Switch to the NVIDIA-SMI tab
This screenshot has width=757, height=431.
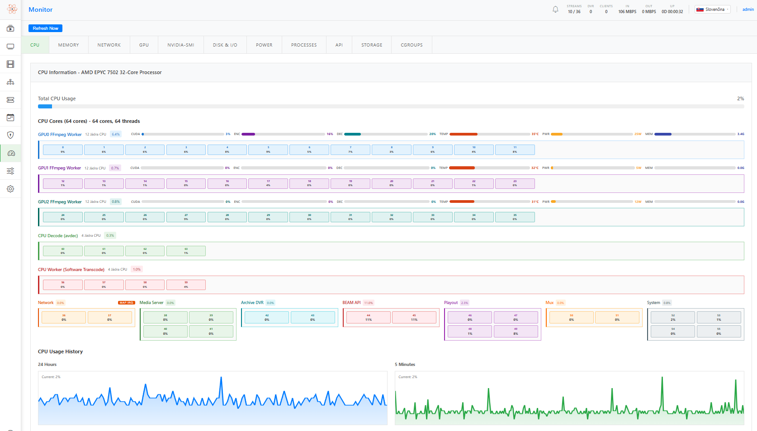click(181, 45)
